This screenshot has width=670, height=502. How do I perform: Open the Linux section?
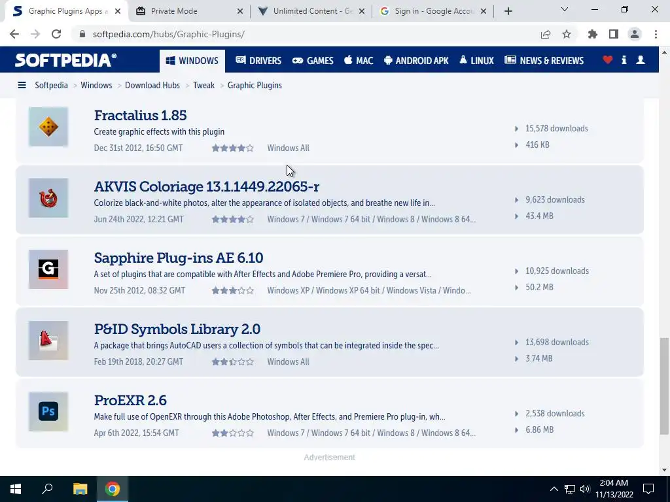pos(476,61)
